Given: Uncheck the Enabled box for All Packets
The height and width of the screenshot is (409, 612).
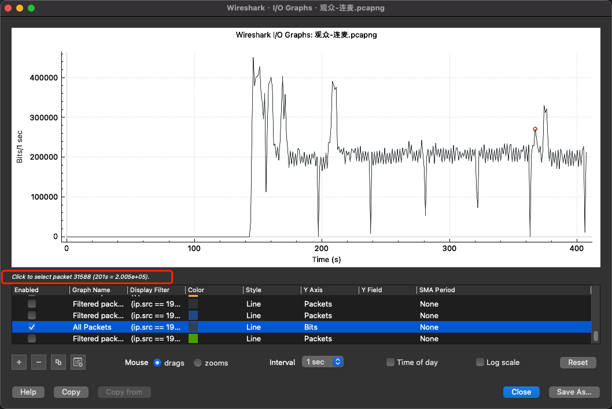Looking at the screenshot, I should (x=32, y=327).
